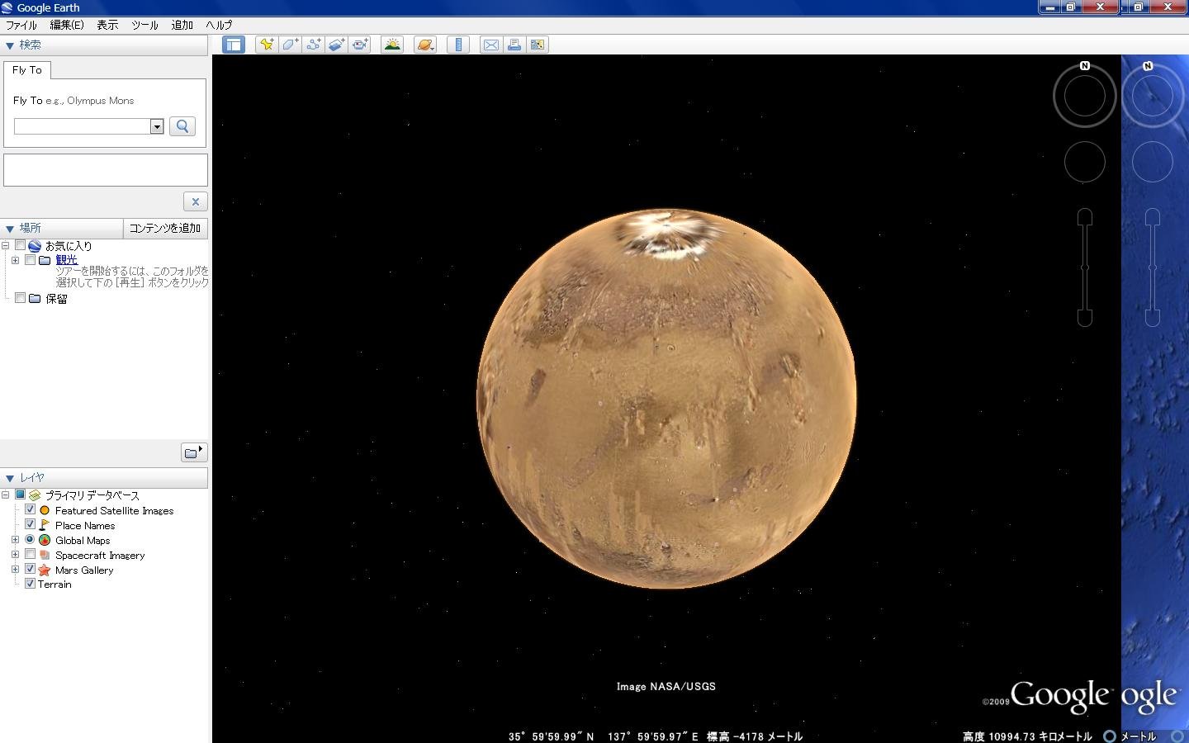This screenshot has height=743, width=1189.
Task: Click the Earth window zoom slider thumb
Action: (x=1153, y=267)
